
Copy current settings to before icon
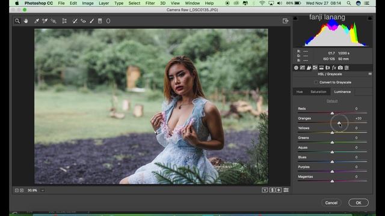pos(279,190)
